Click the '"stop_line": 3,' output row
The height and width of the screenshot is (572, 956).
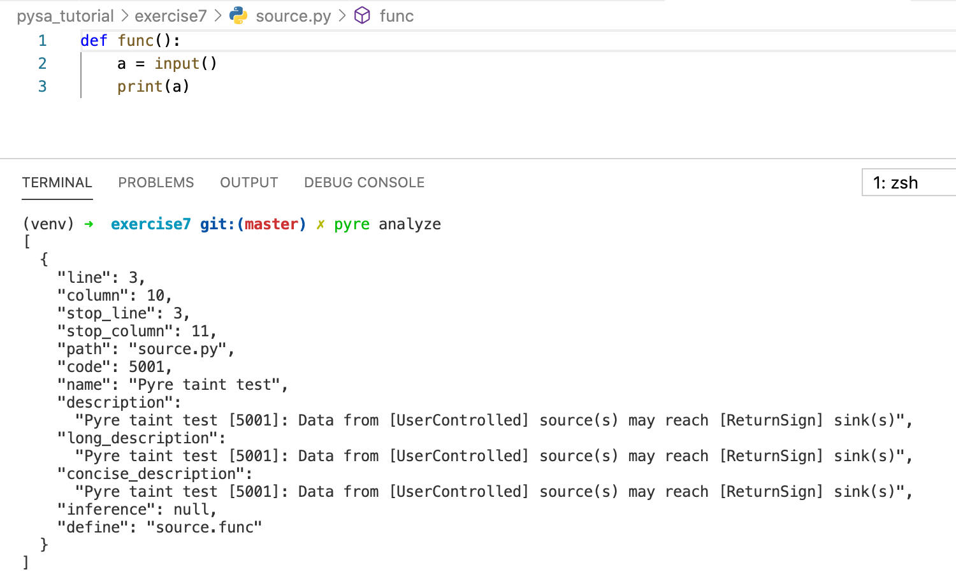pos(124,313)
